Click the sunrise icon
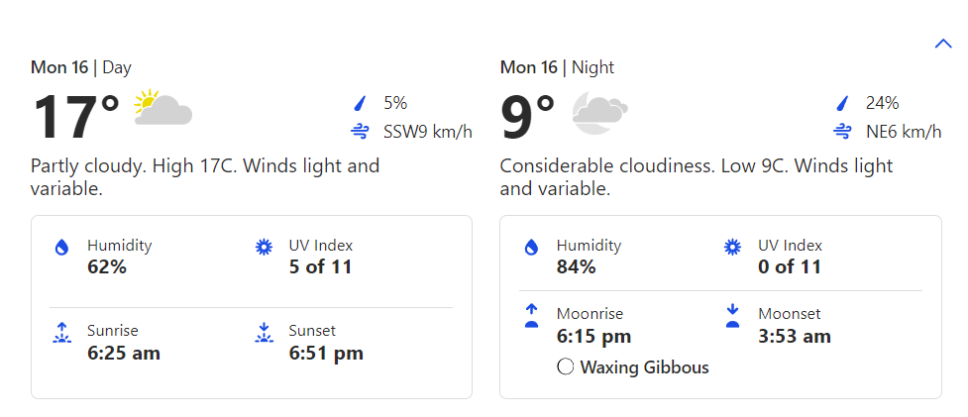Viewport: 968px width, 417px height. pyautogui.click(x=61, y=333)
